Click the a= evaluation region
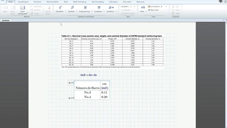227x128 pixels. coord(71,98)
